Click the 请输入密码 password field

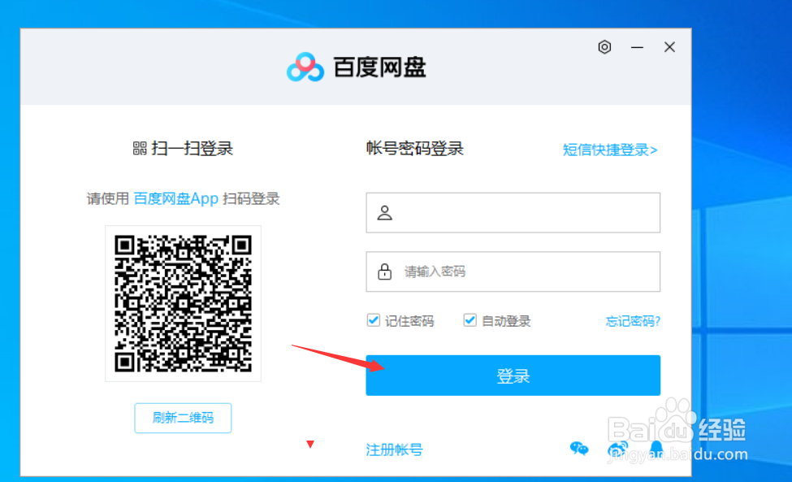tap(513, 271)
